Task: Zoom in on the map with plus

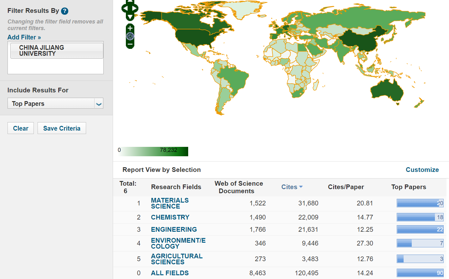Action: pyautogui.click(x=130, y=28)
